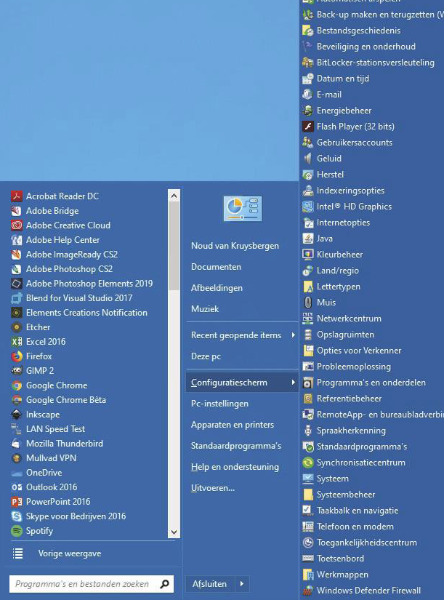This screenshot has height=600, width=444.
Task: Expand Recent geopende items submenu arrow
Action: (x=294, y=335)
